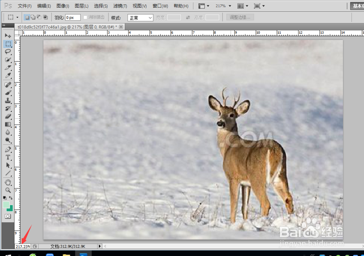The width and height of the screenshot is (364, 256).
Task: Select the Clone Stamp tool
Action: (x=8, y=101)
